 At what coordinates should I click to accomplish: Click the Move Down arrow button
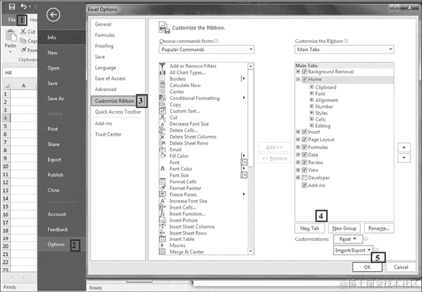(x=404, y=158)
